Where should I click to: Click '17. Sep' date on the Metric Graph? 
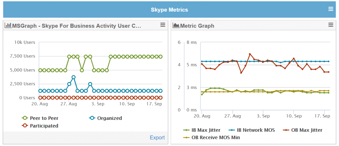tap(323, 116)
